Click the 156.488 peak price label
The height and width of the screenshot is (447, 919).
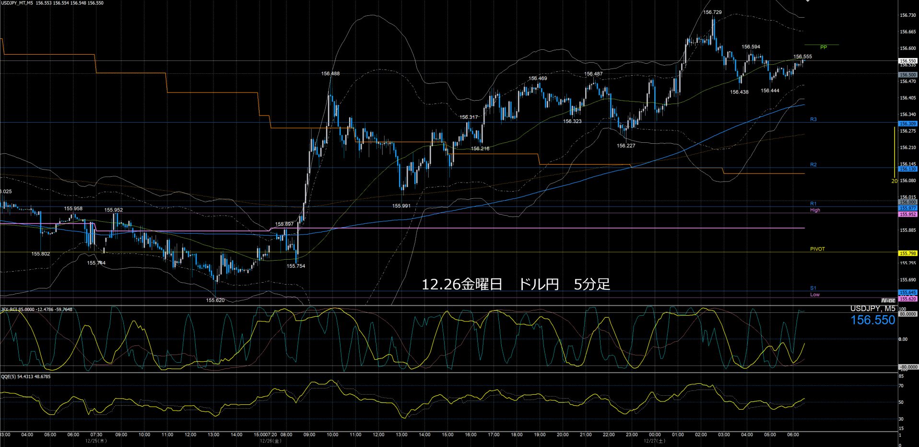click(x=330, y=74)
